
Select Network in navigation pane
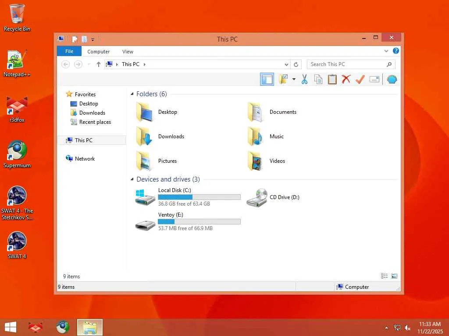click(x=85, y=158)
